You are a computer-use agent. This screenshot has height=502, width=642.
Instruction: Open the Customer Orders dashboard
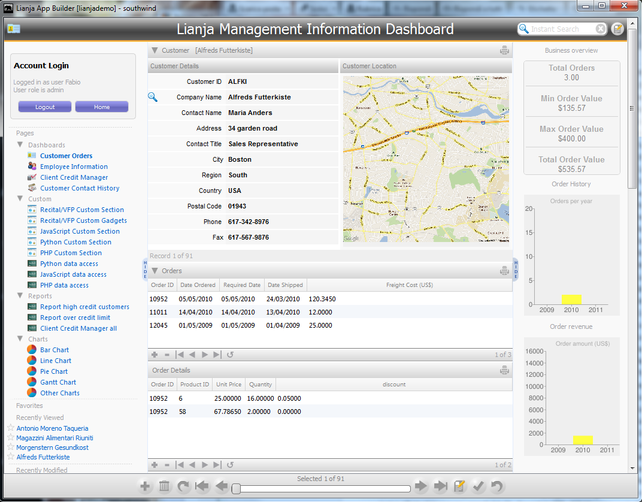pyautogui.click(x=66, y=156)
